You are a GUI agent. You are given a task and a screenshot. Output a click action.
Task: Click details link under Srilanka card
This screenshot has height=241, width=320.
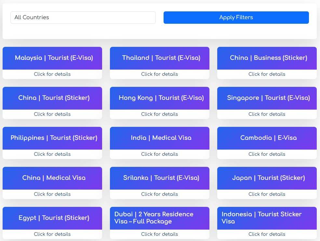pos(160,194)
